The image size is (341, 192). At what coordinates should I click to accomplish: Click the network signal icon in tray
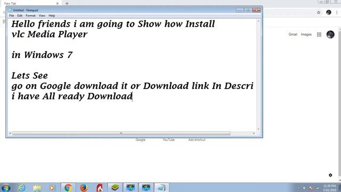click(x=318, y=188)
